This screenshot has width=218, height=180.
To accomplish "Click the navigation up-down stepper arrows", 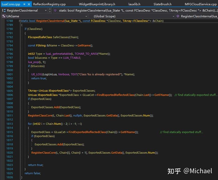I will click(50, 10).
